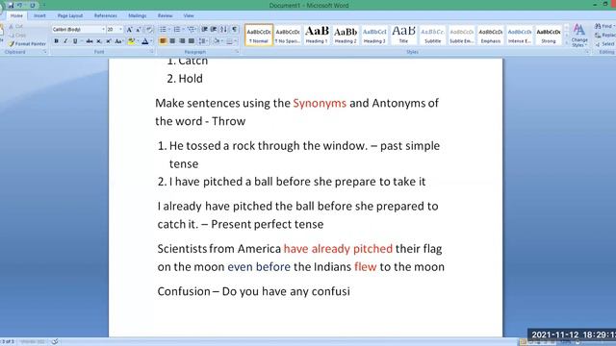The image size is (616, 346).
Task: Toggle bold formatting
Action: pos(56,41)
